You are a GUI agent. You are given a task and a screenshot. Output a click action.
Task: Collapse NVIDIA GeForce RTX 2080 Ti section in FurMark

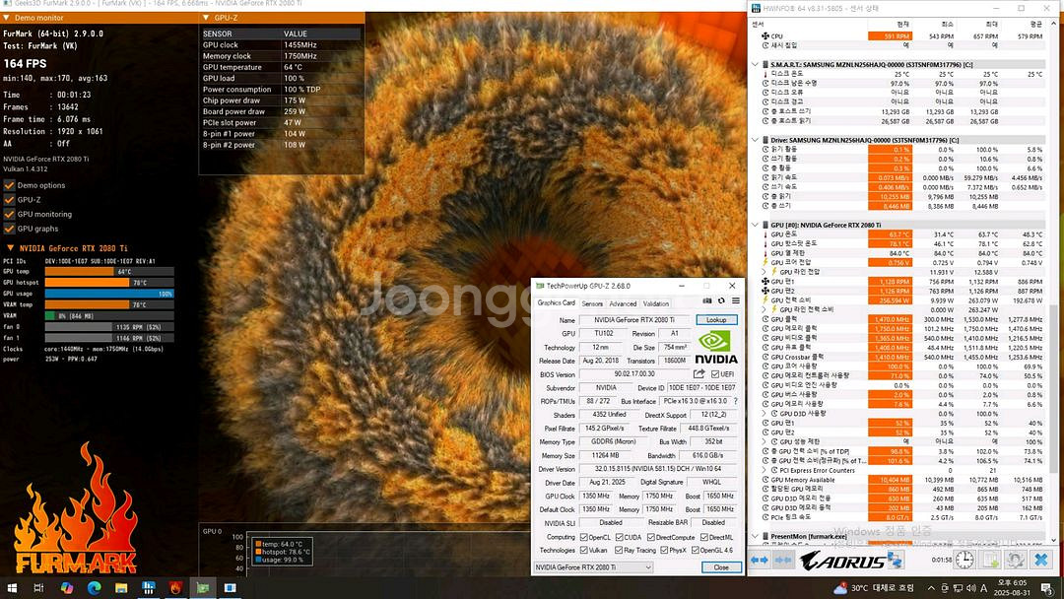point(10,248)
